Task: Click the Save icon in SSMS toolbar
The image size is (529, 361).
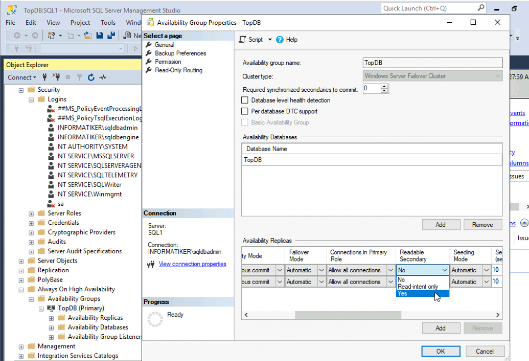Action: click(100, 36)
